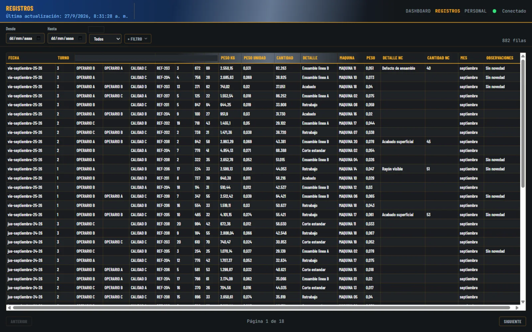532x332 pixels.
Task: Open calendar picker in Desde date field
Action: pos(39,39)
